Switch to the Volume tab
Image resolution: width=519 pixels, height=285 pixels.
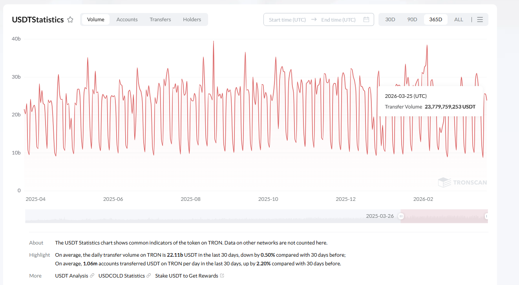tap(96, 20)
